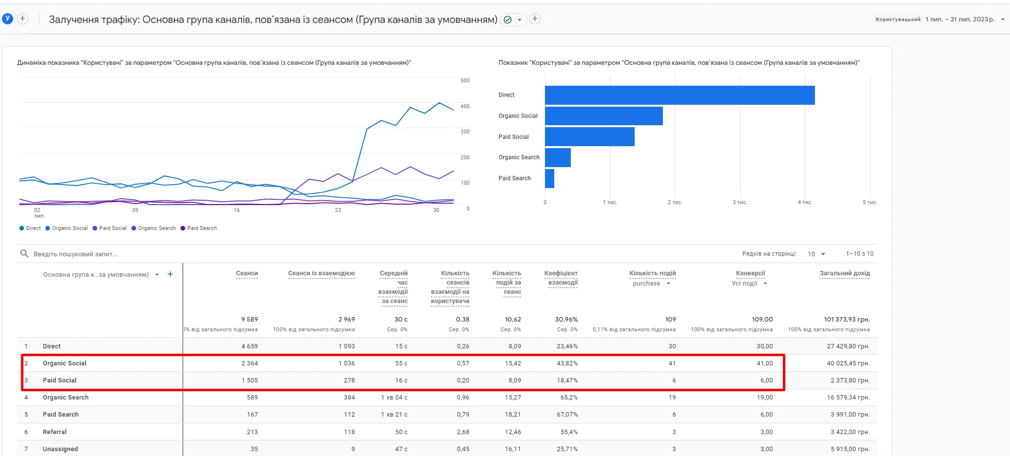Sort by the 'Сеанси' column header
The width and height of the screenshot is (1010, 456).
[x=247, y=273]
